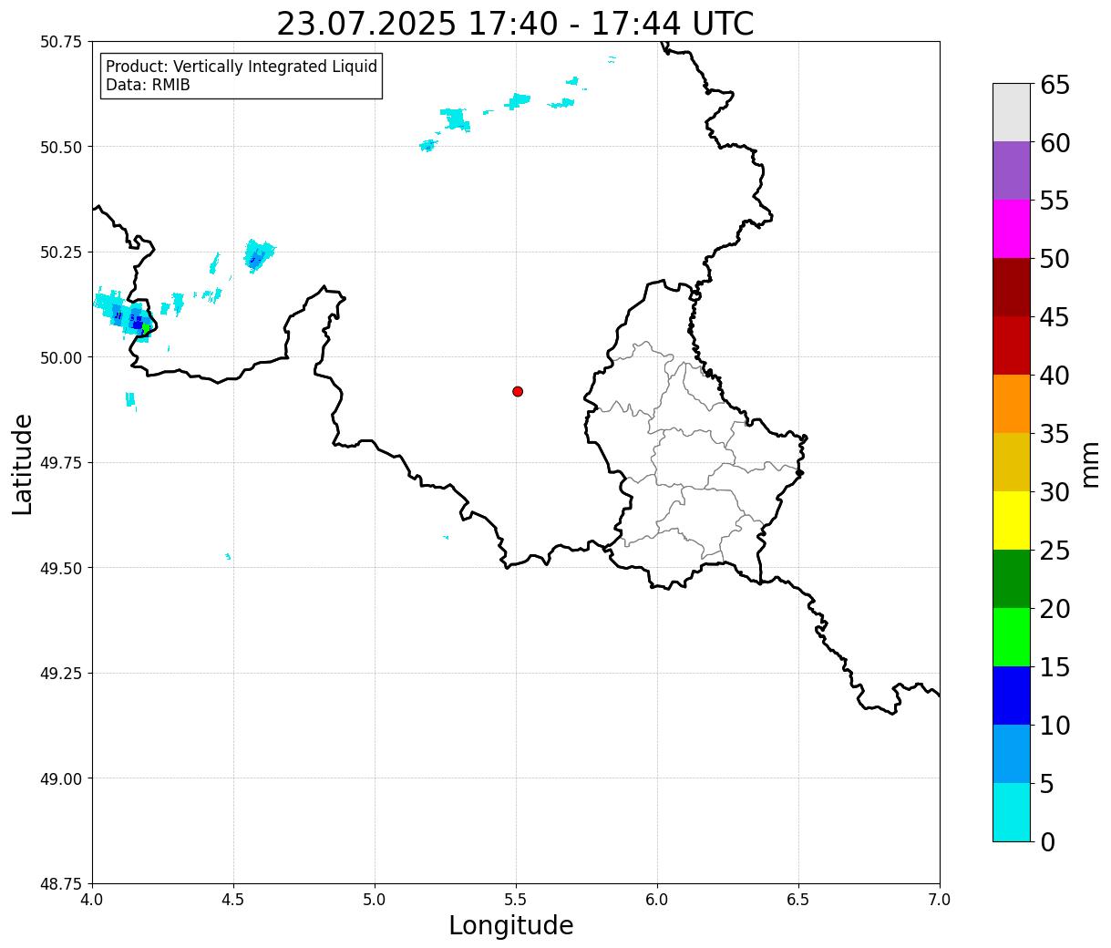Screen dimensions: 1111x948
Task: Click the 5.5 longitude tick label
Action: (516, 900)
